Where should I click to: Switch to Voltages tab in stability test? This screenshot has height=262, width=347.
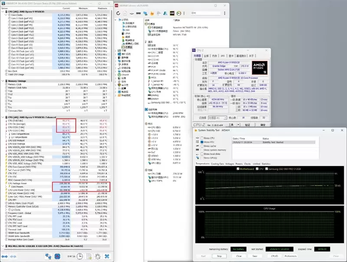[x=229, y=164]
